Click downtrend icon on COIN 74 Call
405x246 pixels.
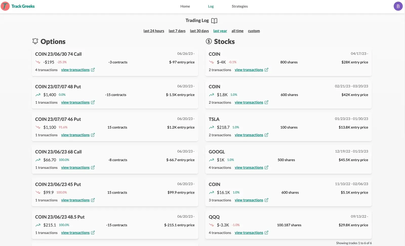pyautogui.click(x=38, y=62)
